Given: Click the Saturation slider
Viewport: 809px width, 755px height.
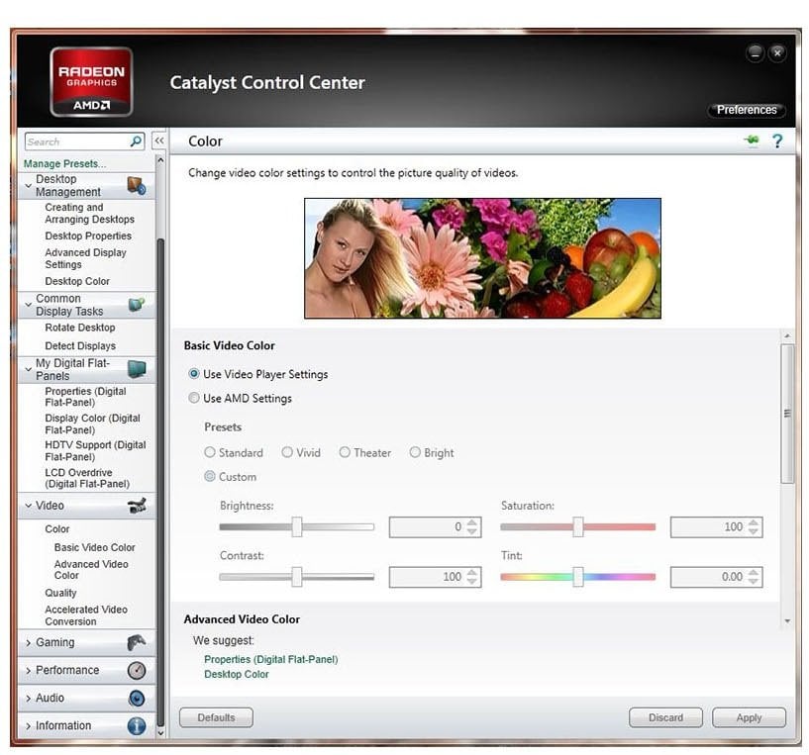Looking at the screenshot, I should [578, 527].
